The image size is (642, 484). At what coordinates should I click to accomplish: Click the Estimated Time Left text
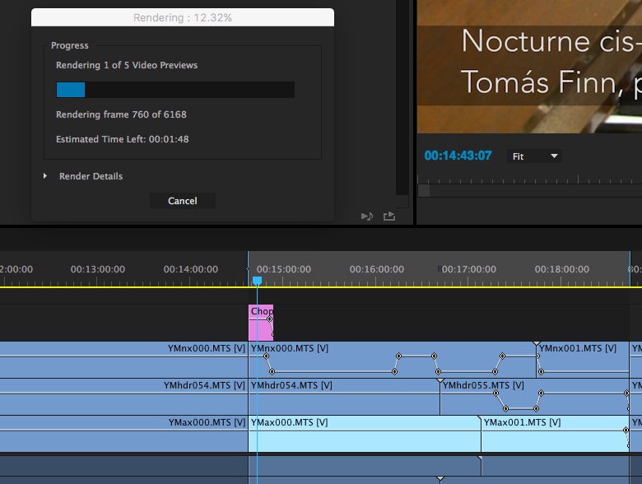click(x=123, y=139)
